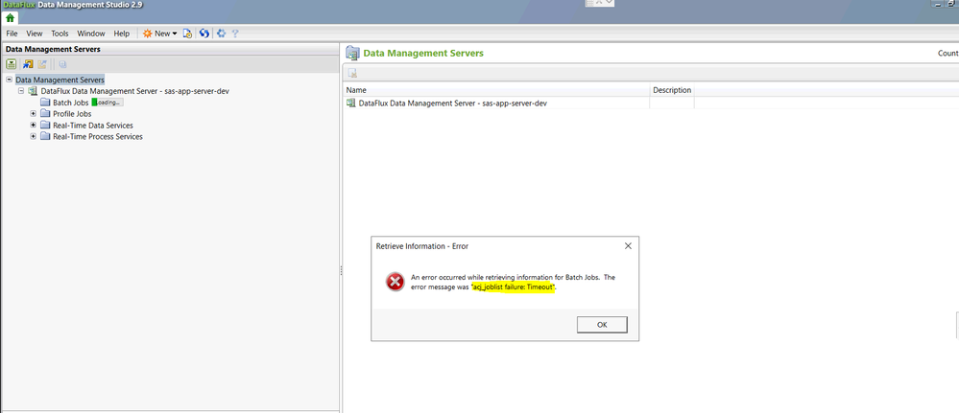Image resolution: width=959 pixels, height=413 pixels.
Task: Expand the Real-Time Process Services node
Action: click(34, 136)
